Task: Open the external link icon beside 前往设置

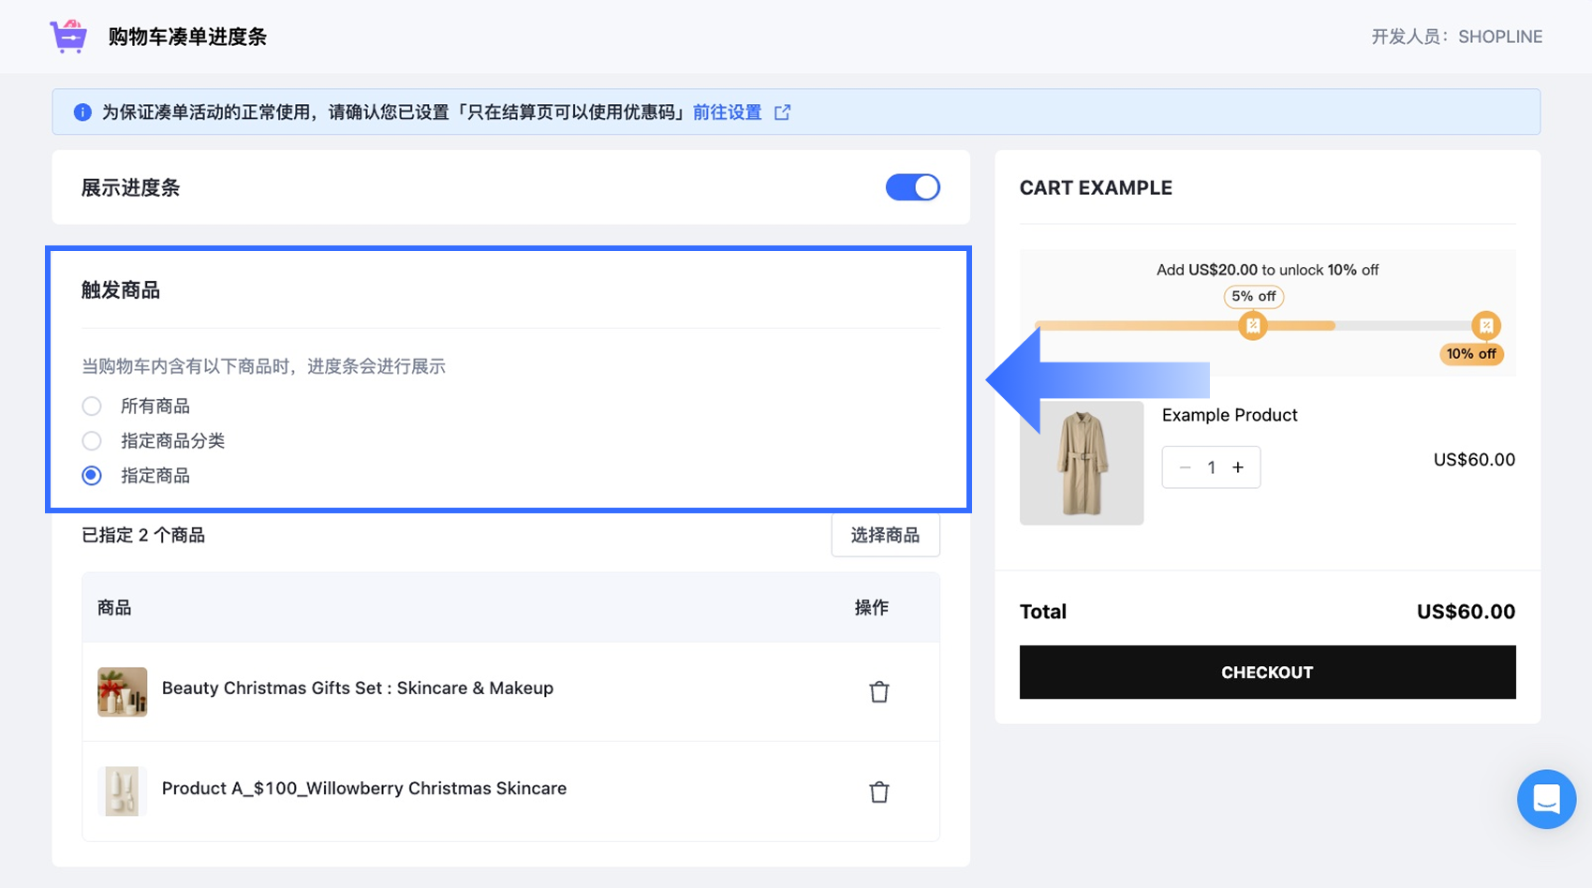Action: click(783, 112)
